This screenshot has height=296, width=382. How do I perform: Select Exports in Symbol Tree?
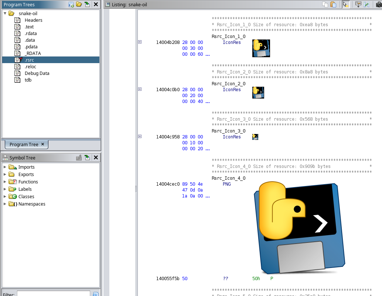point(26,174)
